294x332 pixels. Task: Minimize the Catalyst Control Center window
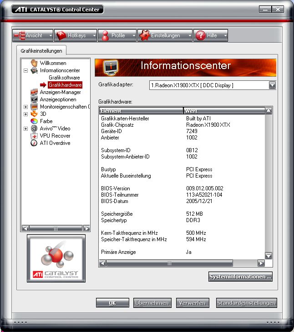(265, 10)
